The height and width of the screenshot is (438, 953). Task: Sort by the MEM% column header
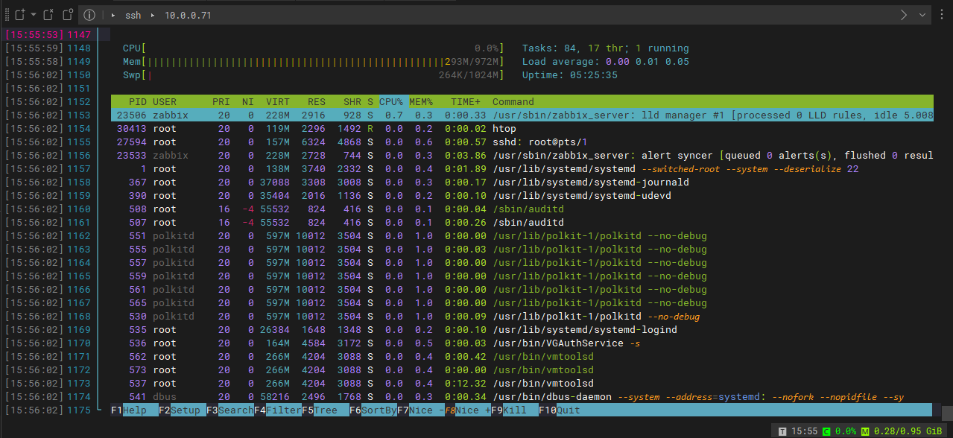click(x=421, y=102)
